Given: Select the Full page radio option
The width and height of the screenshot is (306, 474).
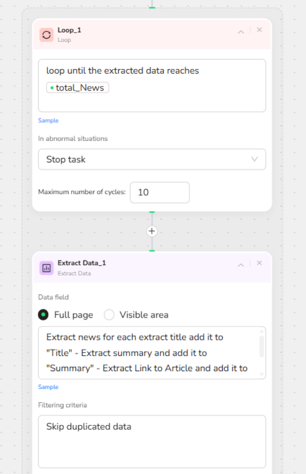Looking at the screenshot, I should pyautogui.click(x=43, y=315).
